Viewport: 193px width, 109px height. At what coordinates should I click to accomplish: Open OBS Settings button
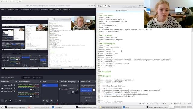(x=88, y=97)
